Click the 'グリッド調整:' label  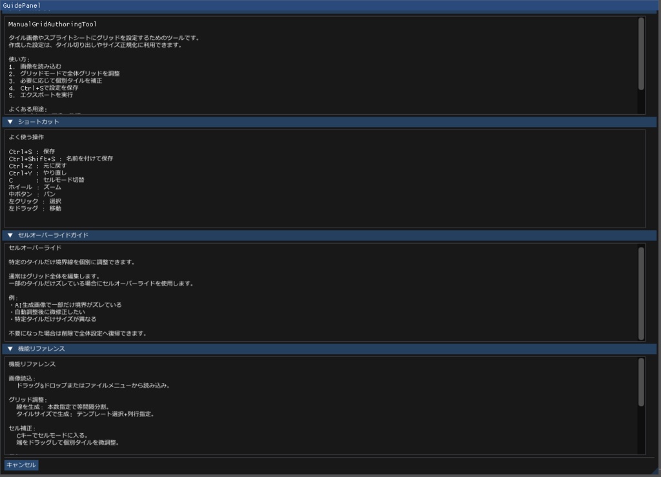point(28,400)
